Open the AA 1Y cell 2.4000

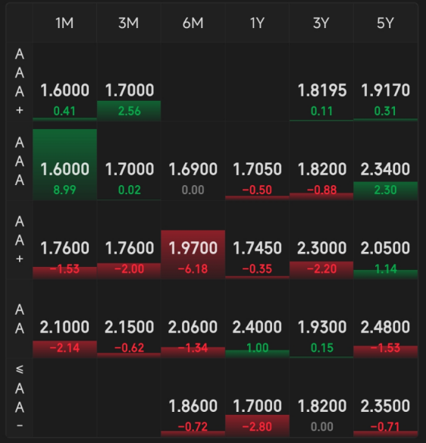tap(257, 319)
